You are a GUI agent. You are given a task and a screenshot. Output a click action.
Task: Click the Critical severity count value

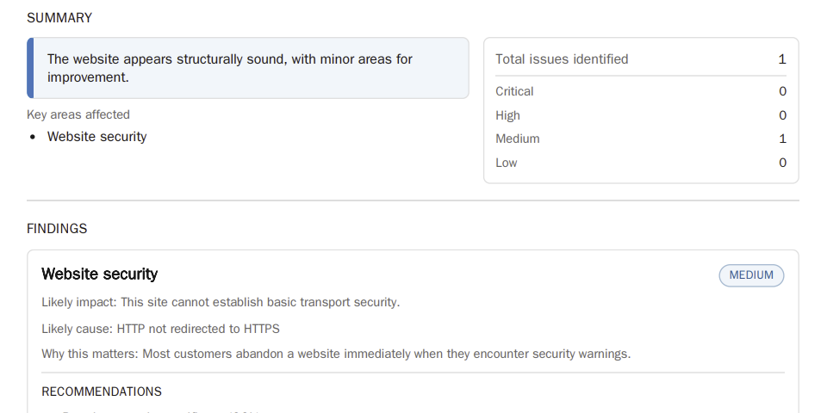pos(782,91)
